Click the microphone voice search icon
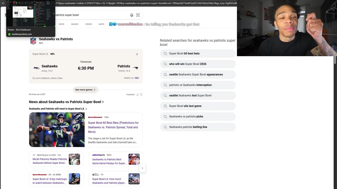Image resolution: width=337 pixels, height=189 pixels. tap(132, 15)
